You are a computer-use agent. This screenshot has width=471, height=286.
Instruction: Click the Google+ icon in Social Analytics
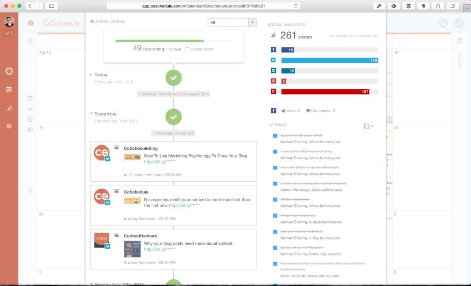(x=273, y=91)
